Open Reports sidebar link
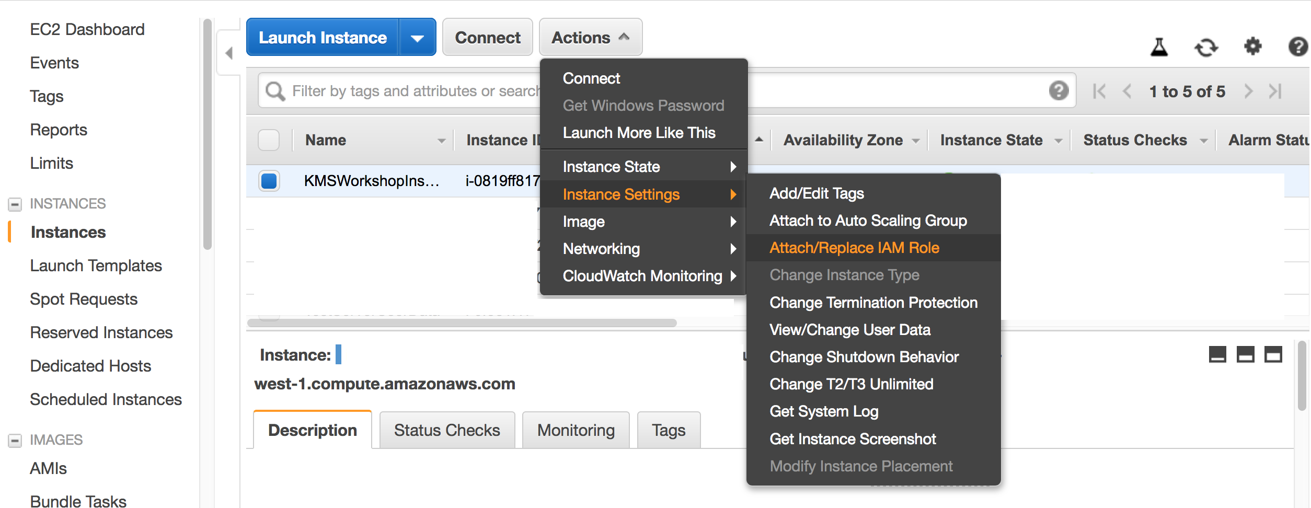This screenshot has width=1311, height=508. 59,130
